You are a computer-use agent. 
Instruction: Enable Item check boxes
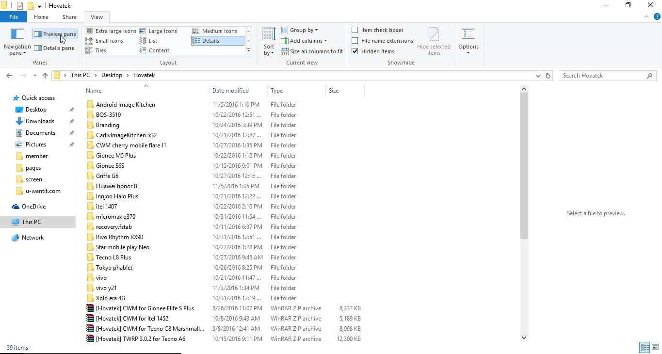tap(355, 30)
